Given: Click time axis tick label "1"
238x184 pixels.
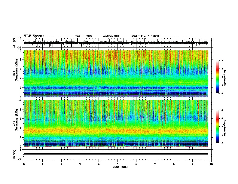Looking at the screenshot, I should pos(43,164).
